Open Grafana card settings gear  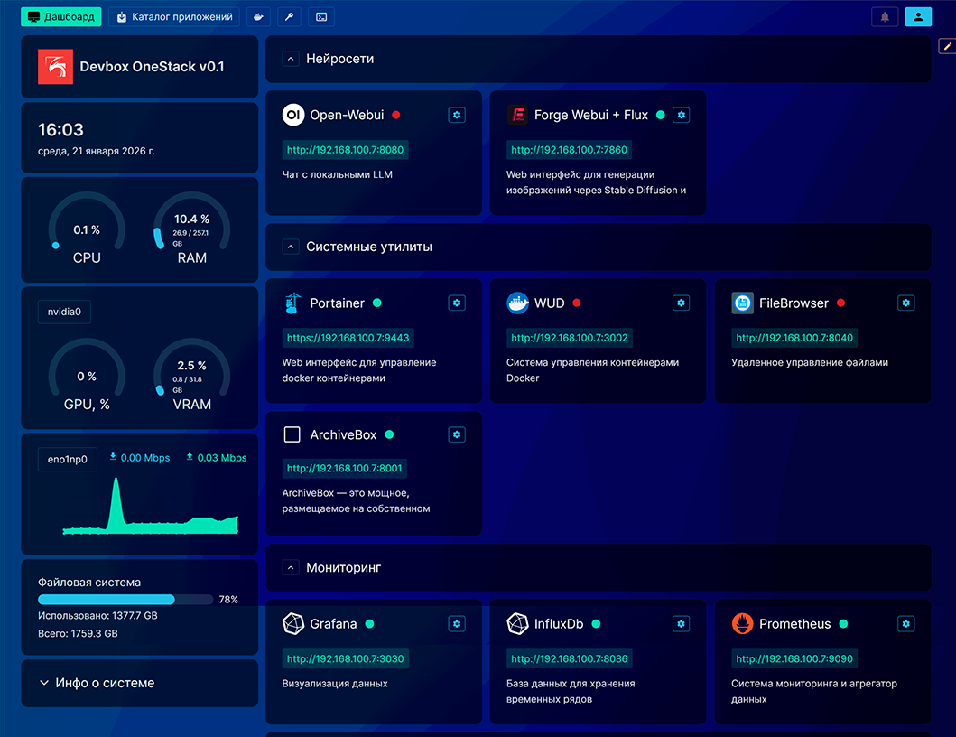[457, 624]
